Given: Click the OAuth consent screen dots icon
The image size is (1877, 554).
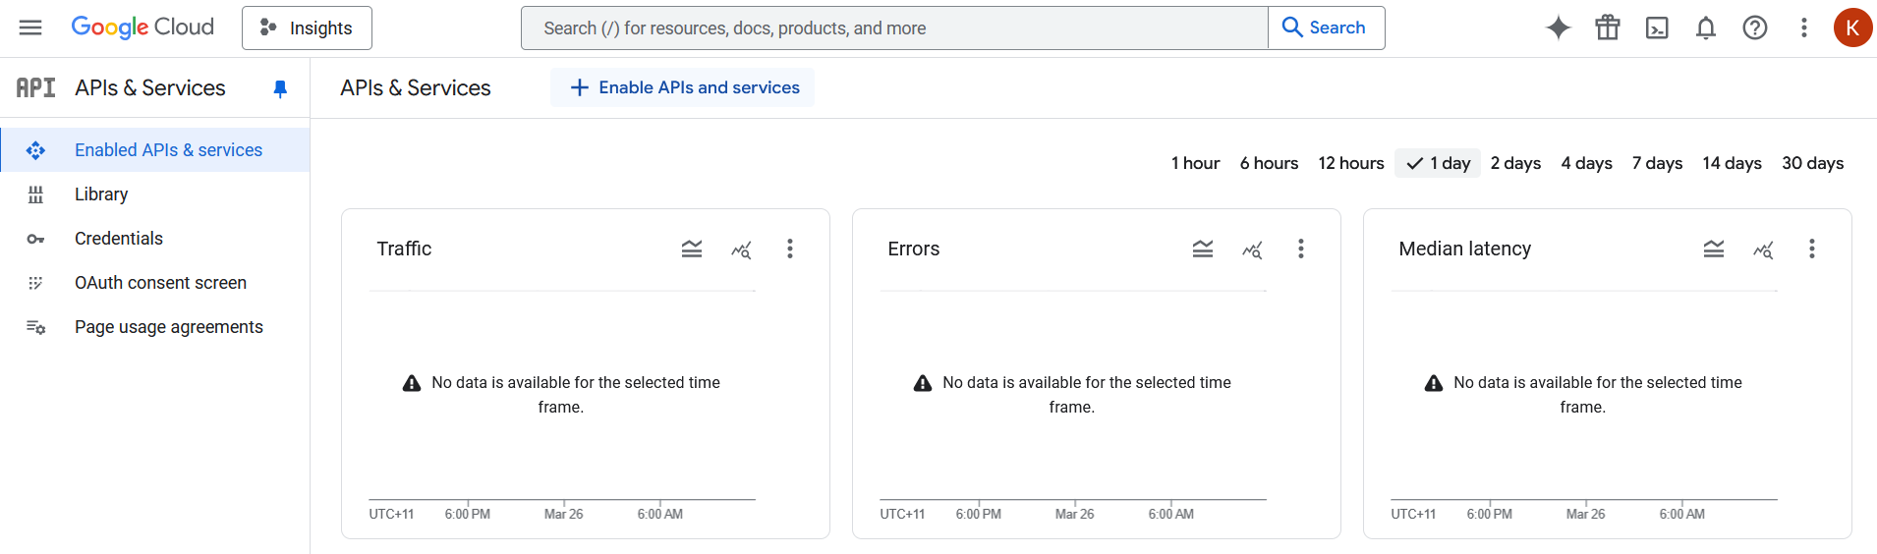Looking at the screenshot, I should click(35, 283).
